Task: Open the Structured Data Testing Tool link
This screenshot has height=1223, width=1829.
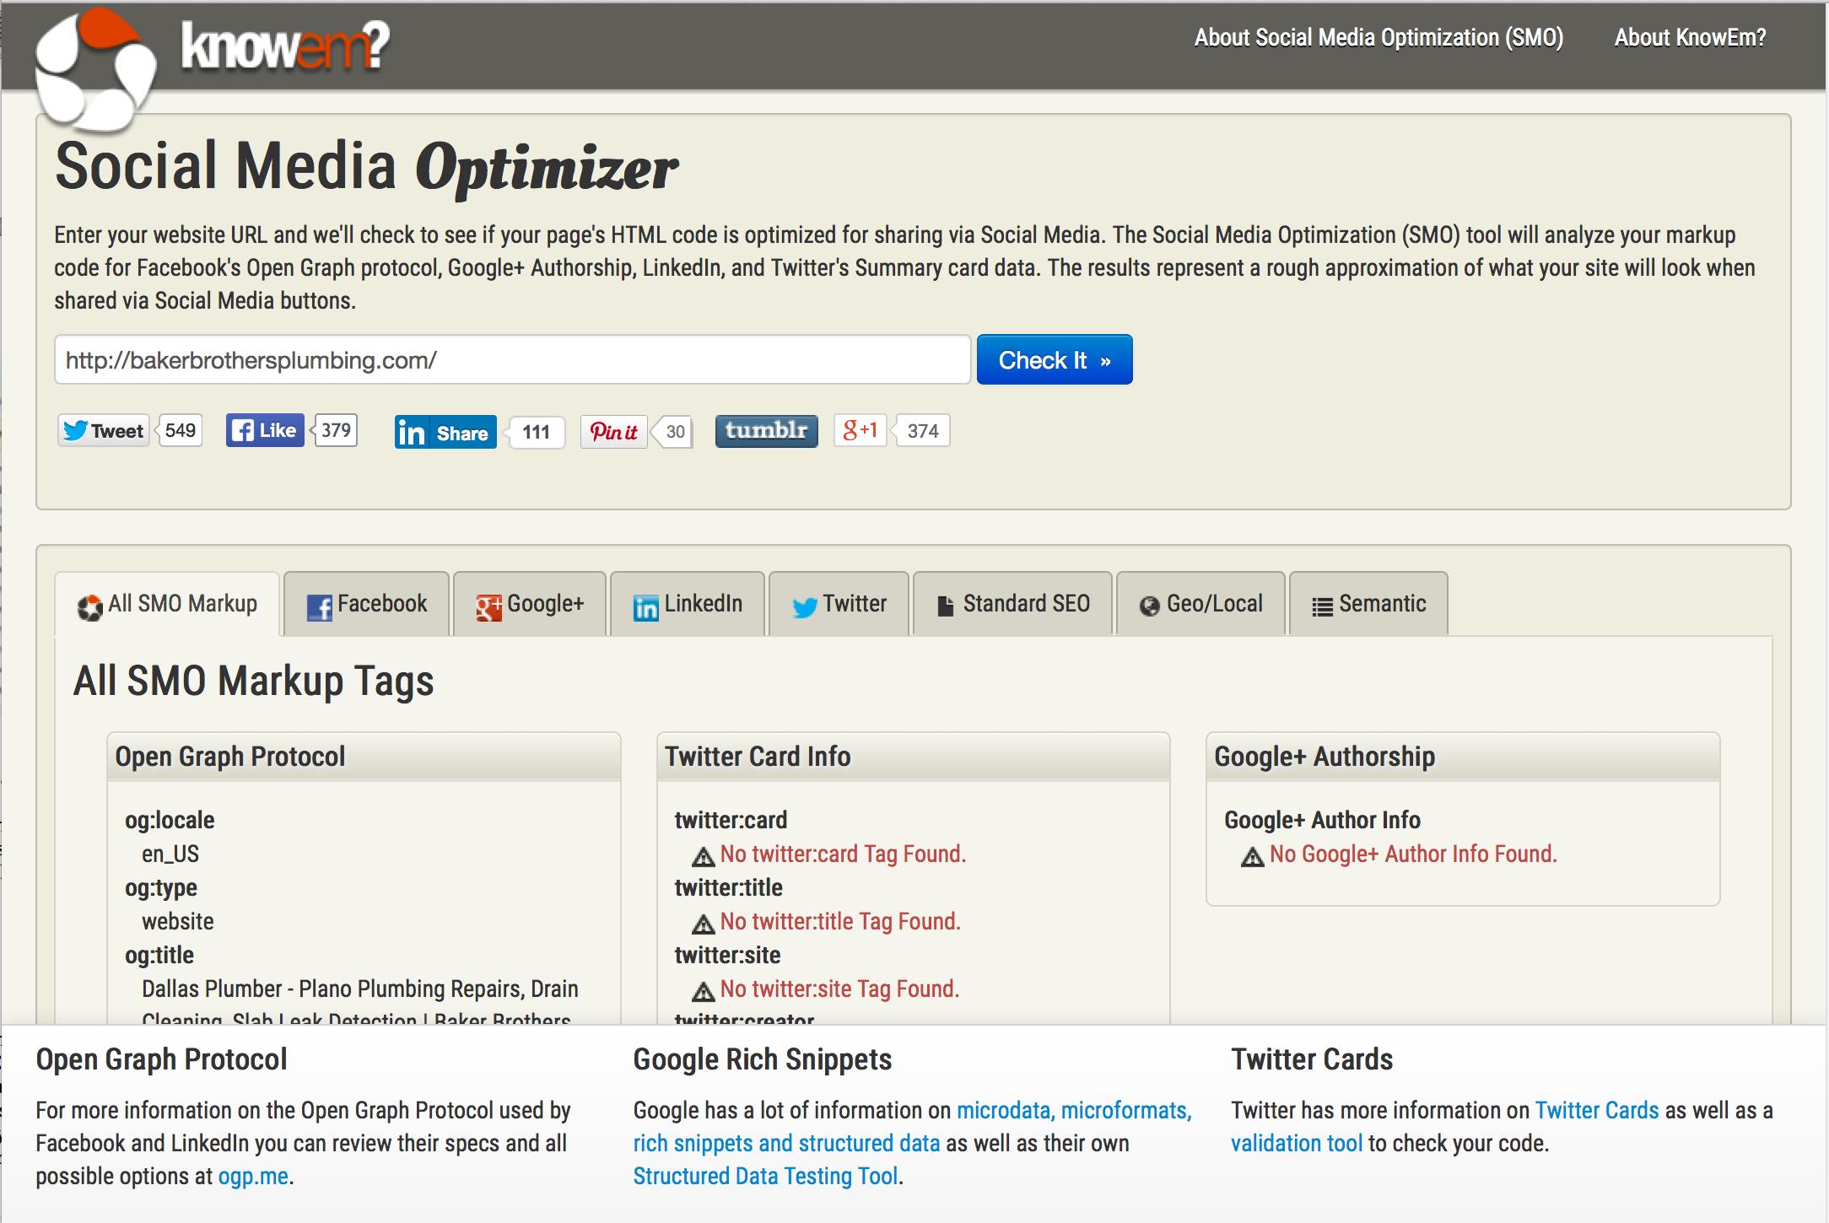Action: pos(766,1176)
